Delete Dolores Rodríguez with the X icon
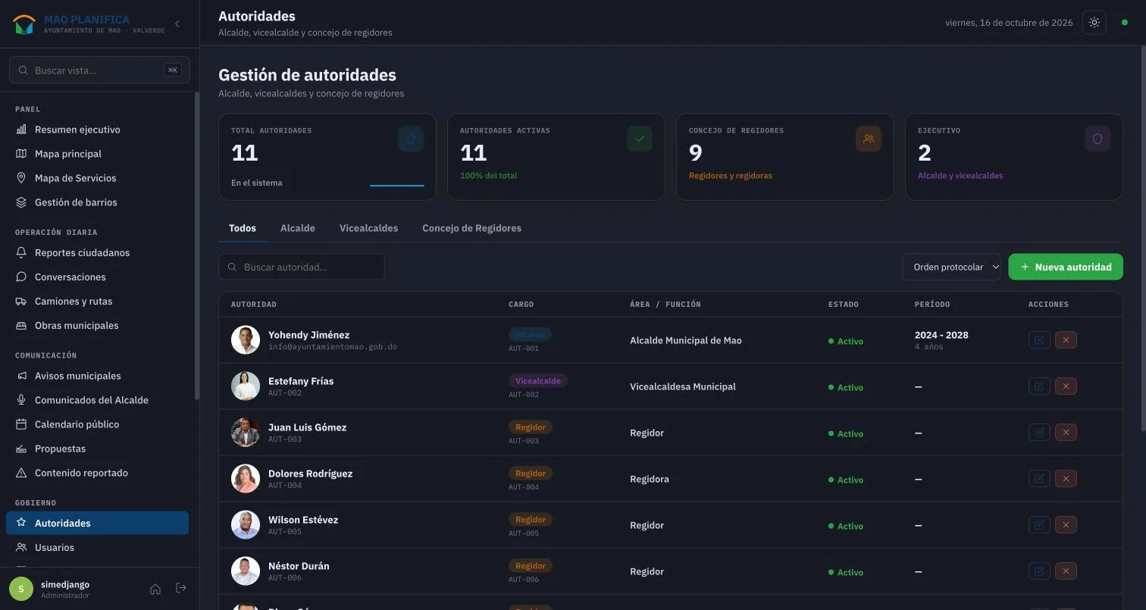The width and height of the screenshot is (1146, 610). [x=1066, y=479]
